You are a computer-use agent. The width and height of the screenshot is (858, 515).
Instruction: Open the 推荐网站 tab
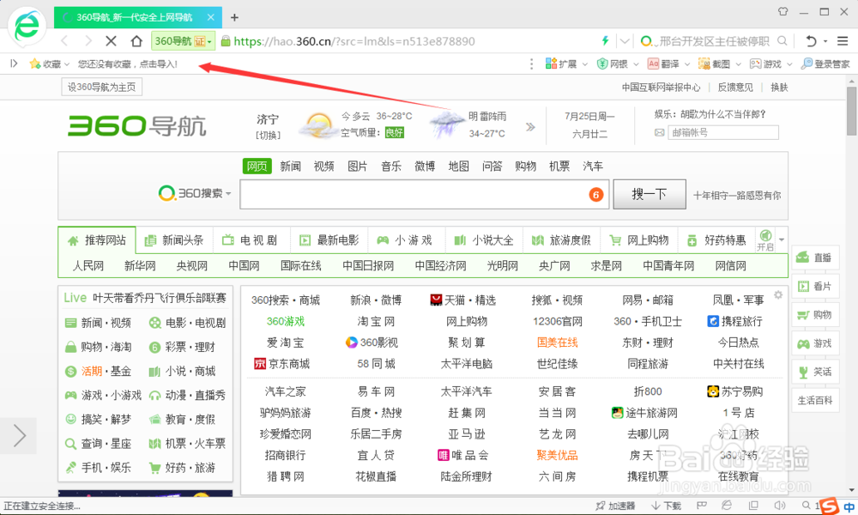[97, 240]
